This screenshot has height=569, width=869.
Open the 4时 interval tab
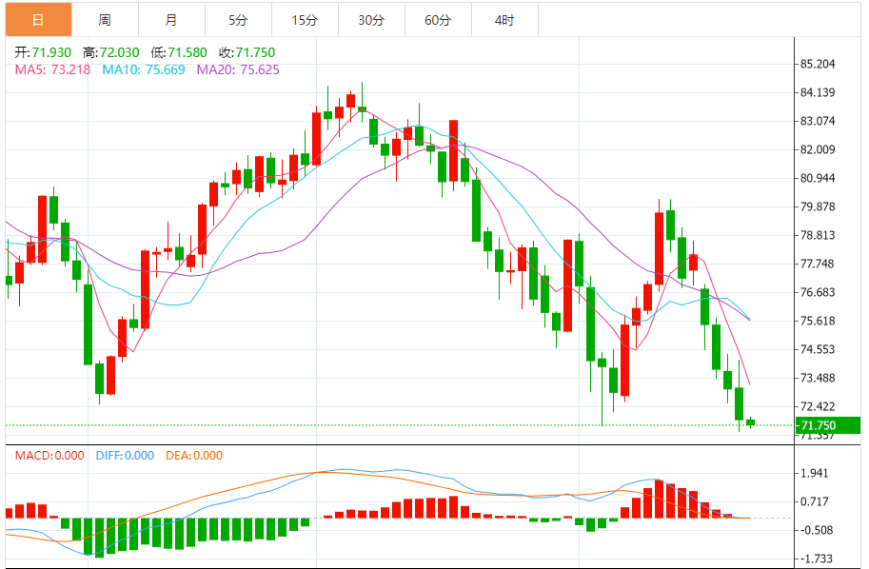click(504, 20)
